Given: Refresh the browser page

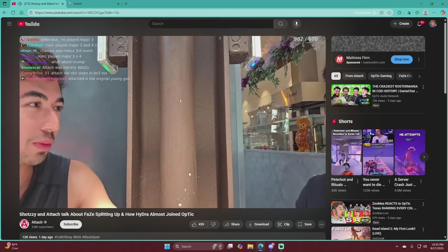Looking at the screenshot, I should pyautogui.click(x=13, y=13).
